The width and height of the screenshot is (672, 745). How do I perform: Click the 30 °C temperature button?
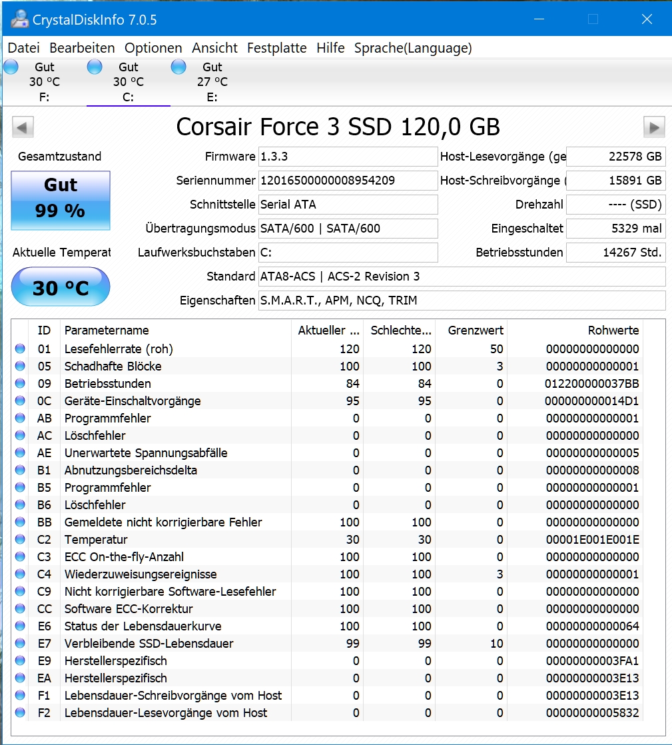pyautogui.click(x=61, y=287)
